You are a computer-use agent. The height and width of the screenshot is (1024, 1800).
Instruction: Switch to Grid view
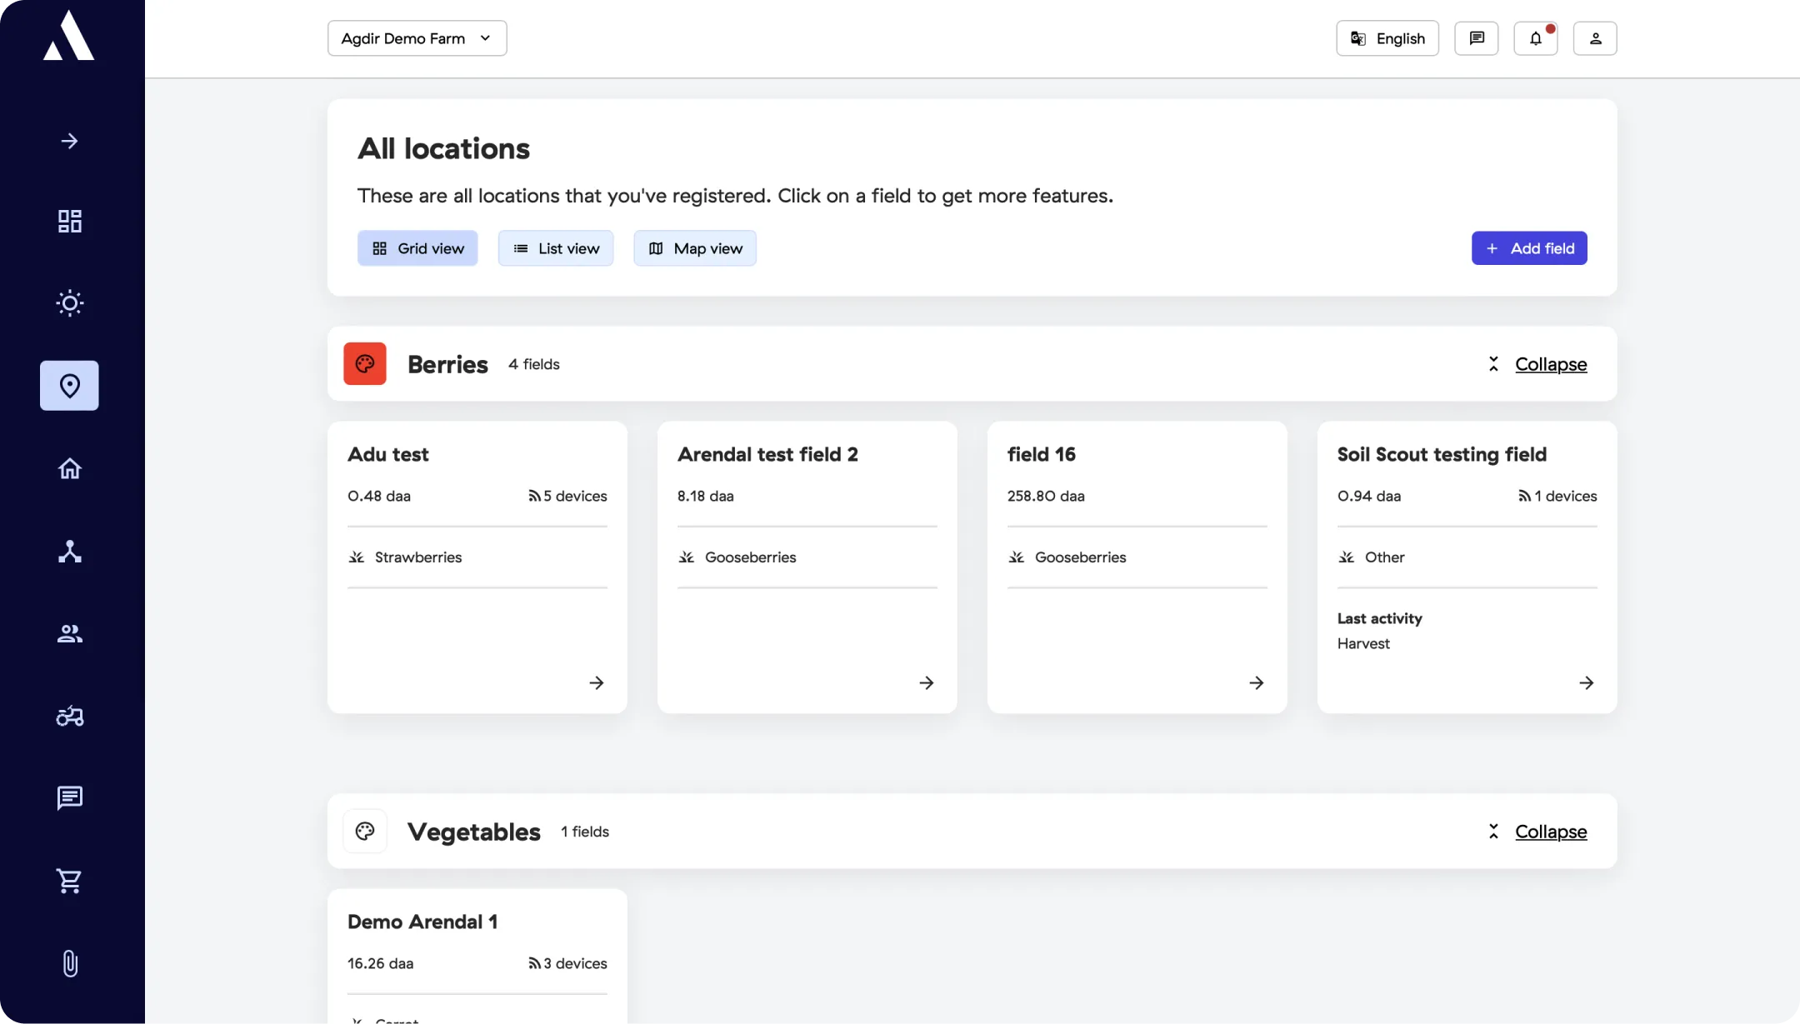point(417,248)
